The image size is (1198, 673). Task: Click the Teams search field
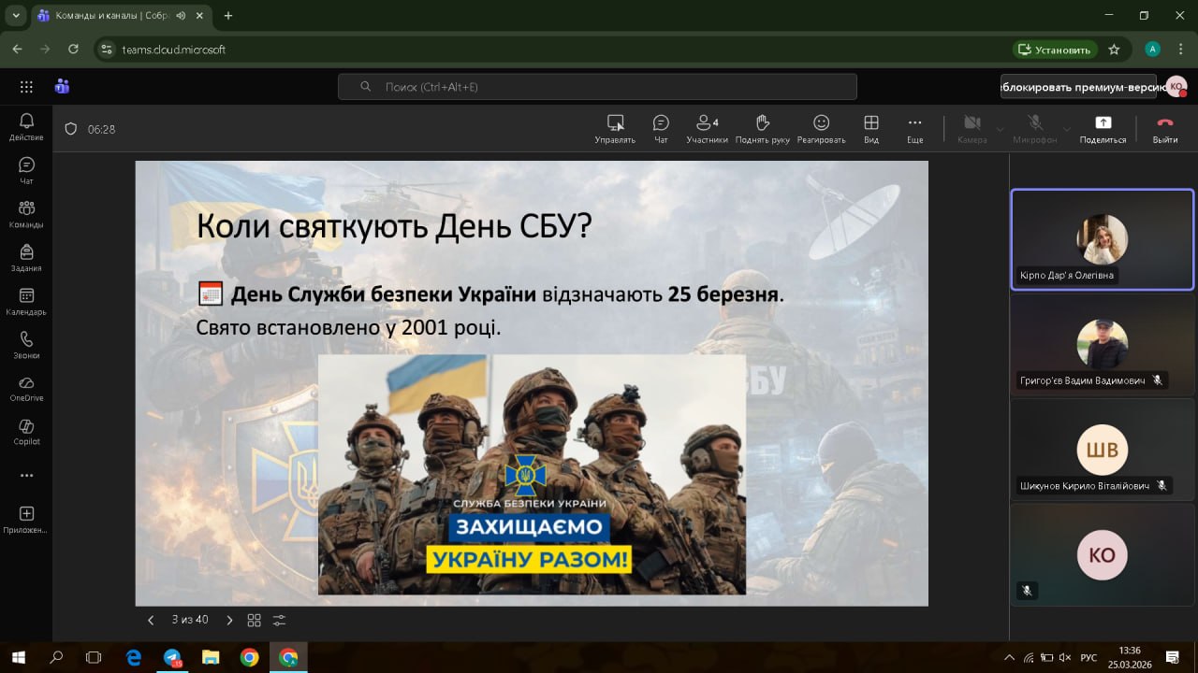597,87
